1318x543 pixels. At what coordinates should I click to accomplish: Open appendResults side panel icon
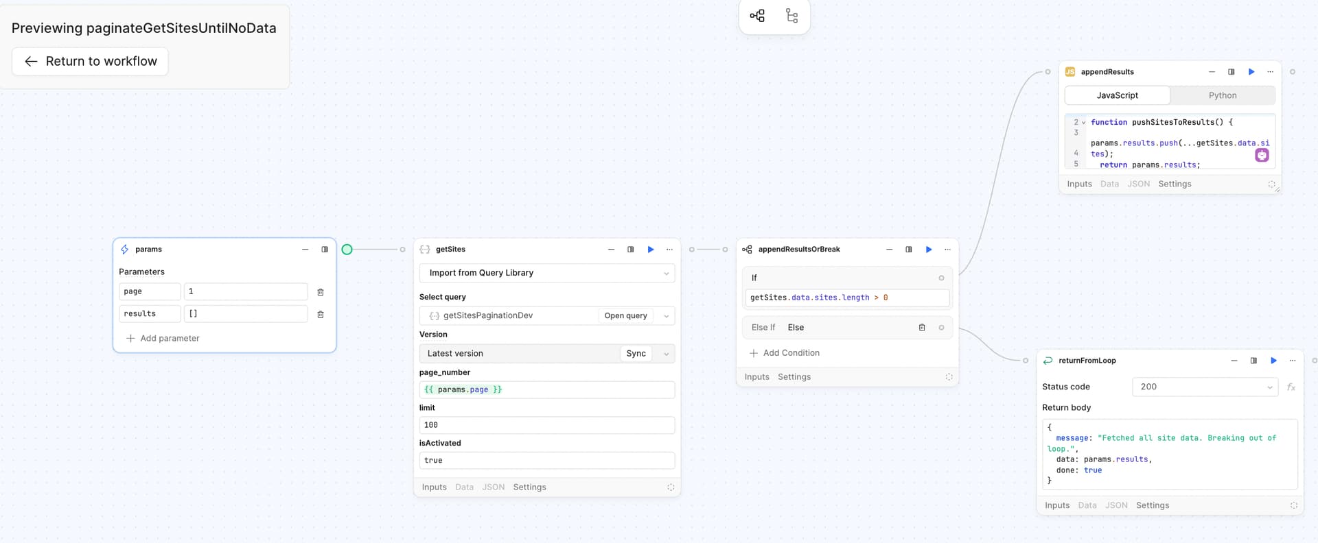(1231, 72)
